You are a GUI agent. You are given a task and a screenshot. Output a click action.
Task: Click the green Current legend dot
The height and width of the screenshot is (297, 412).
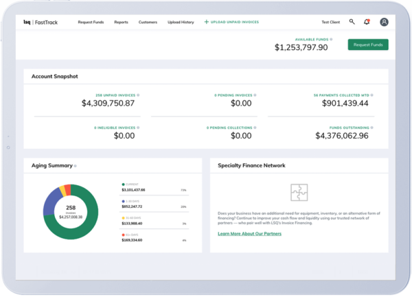pos(123,185)
